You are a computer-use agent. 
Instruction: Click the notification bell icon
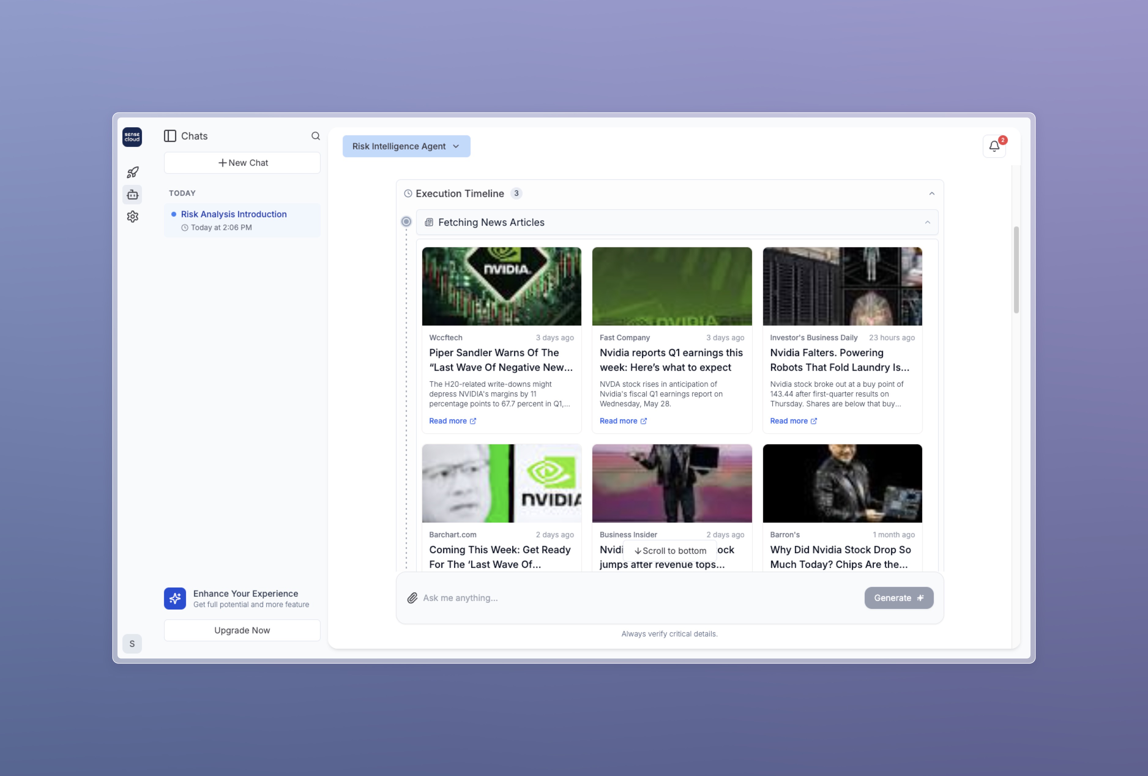coord(994,146)
